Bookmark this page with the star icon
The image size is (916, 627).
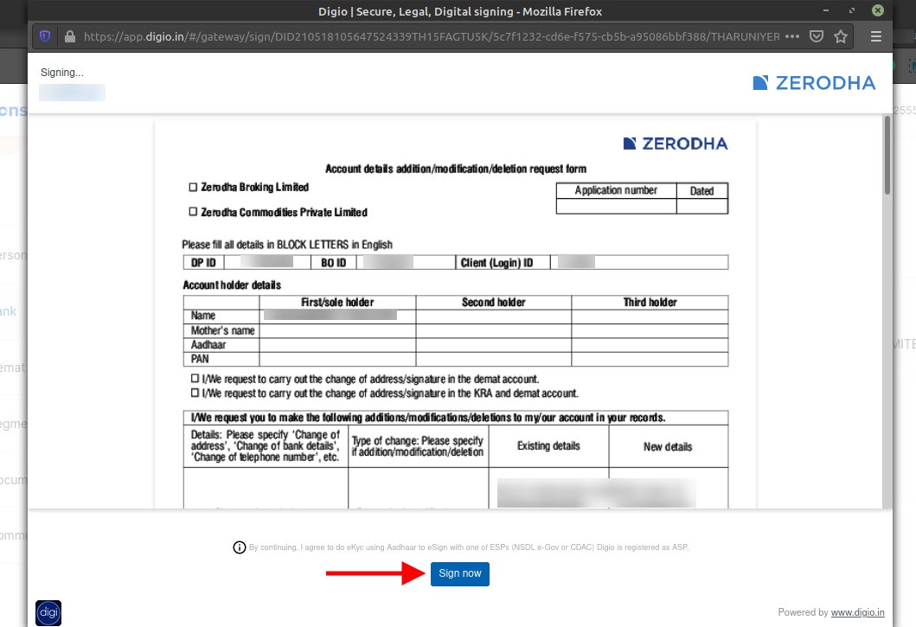[x=841, y=37]
